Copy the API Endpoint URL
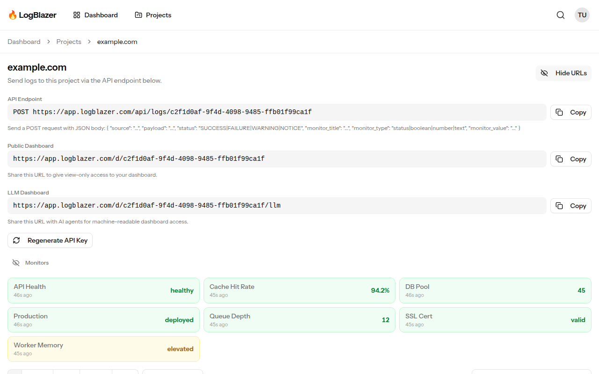 point(571,112)
